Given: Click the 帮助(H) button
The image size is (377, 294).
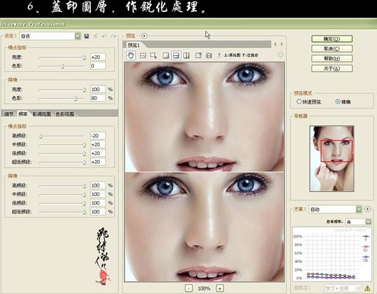Looking at the screenshot, I should pos(332,59).
